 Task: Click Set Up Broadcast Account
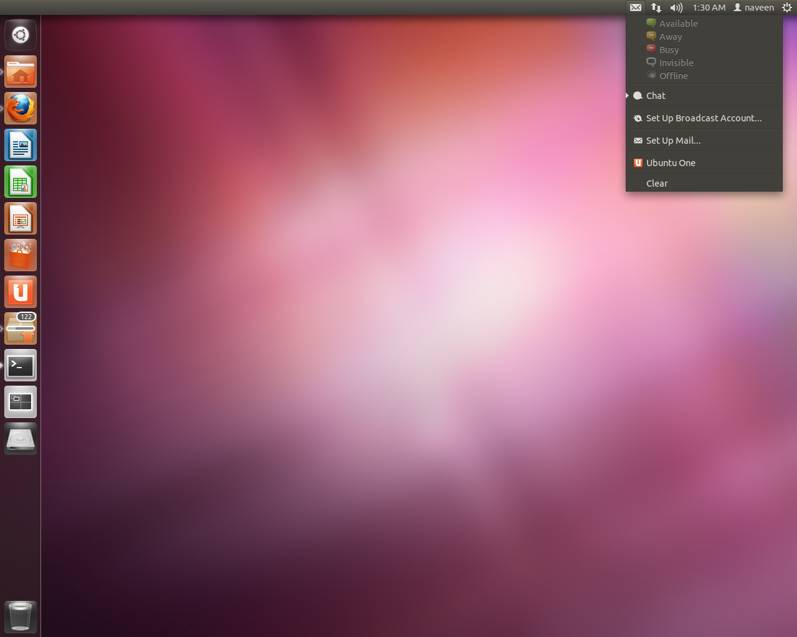pyautogui.click(x=704, y=118)
